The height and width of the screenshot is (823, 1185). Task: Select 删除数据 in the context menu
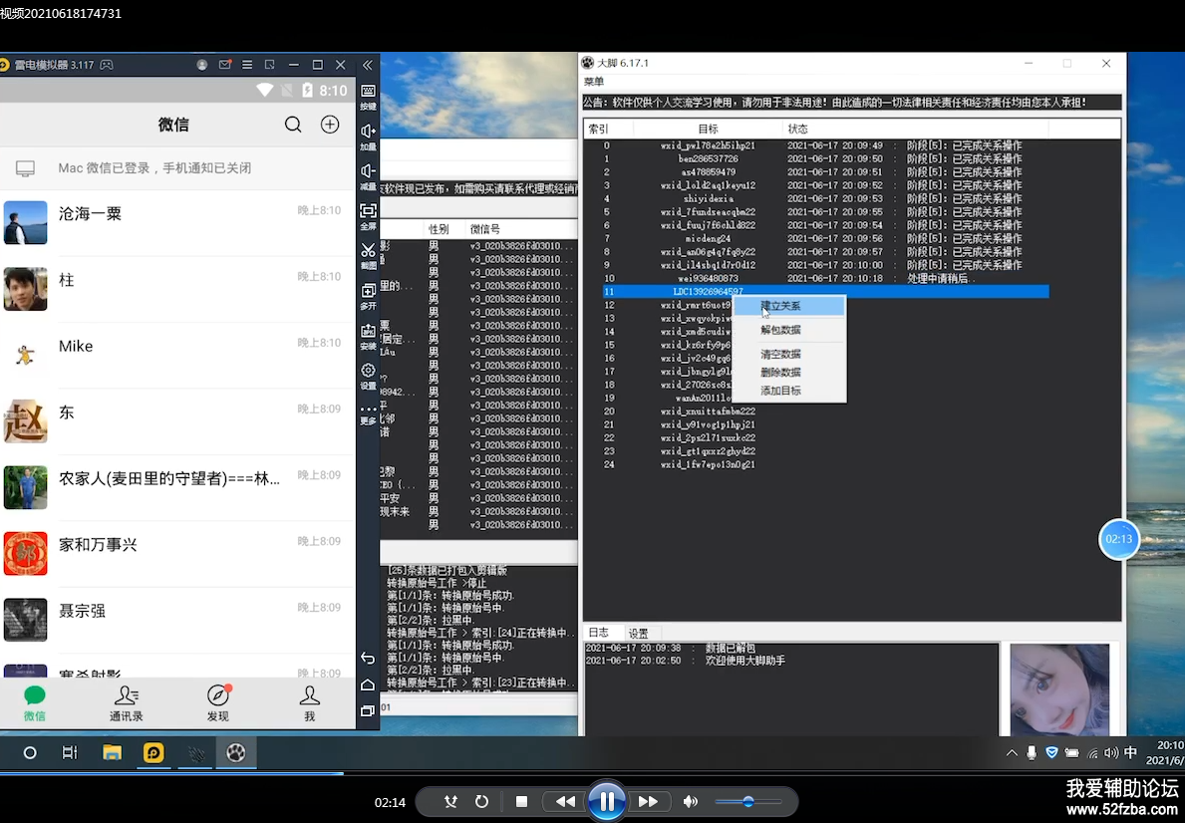click(789, 373)
